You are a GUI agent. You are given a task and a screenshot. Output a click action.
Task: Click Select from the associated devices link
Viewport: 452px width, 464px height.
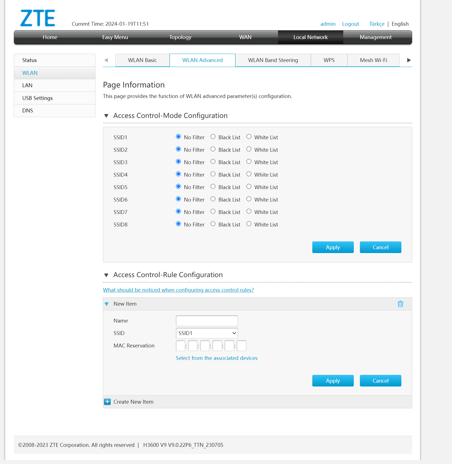216,358
